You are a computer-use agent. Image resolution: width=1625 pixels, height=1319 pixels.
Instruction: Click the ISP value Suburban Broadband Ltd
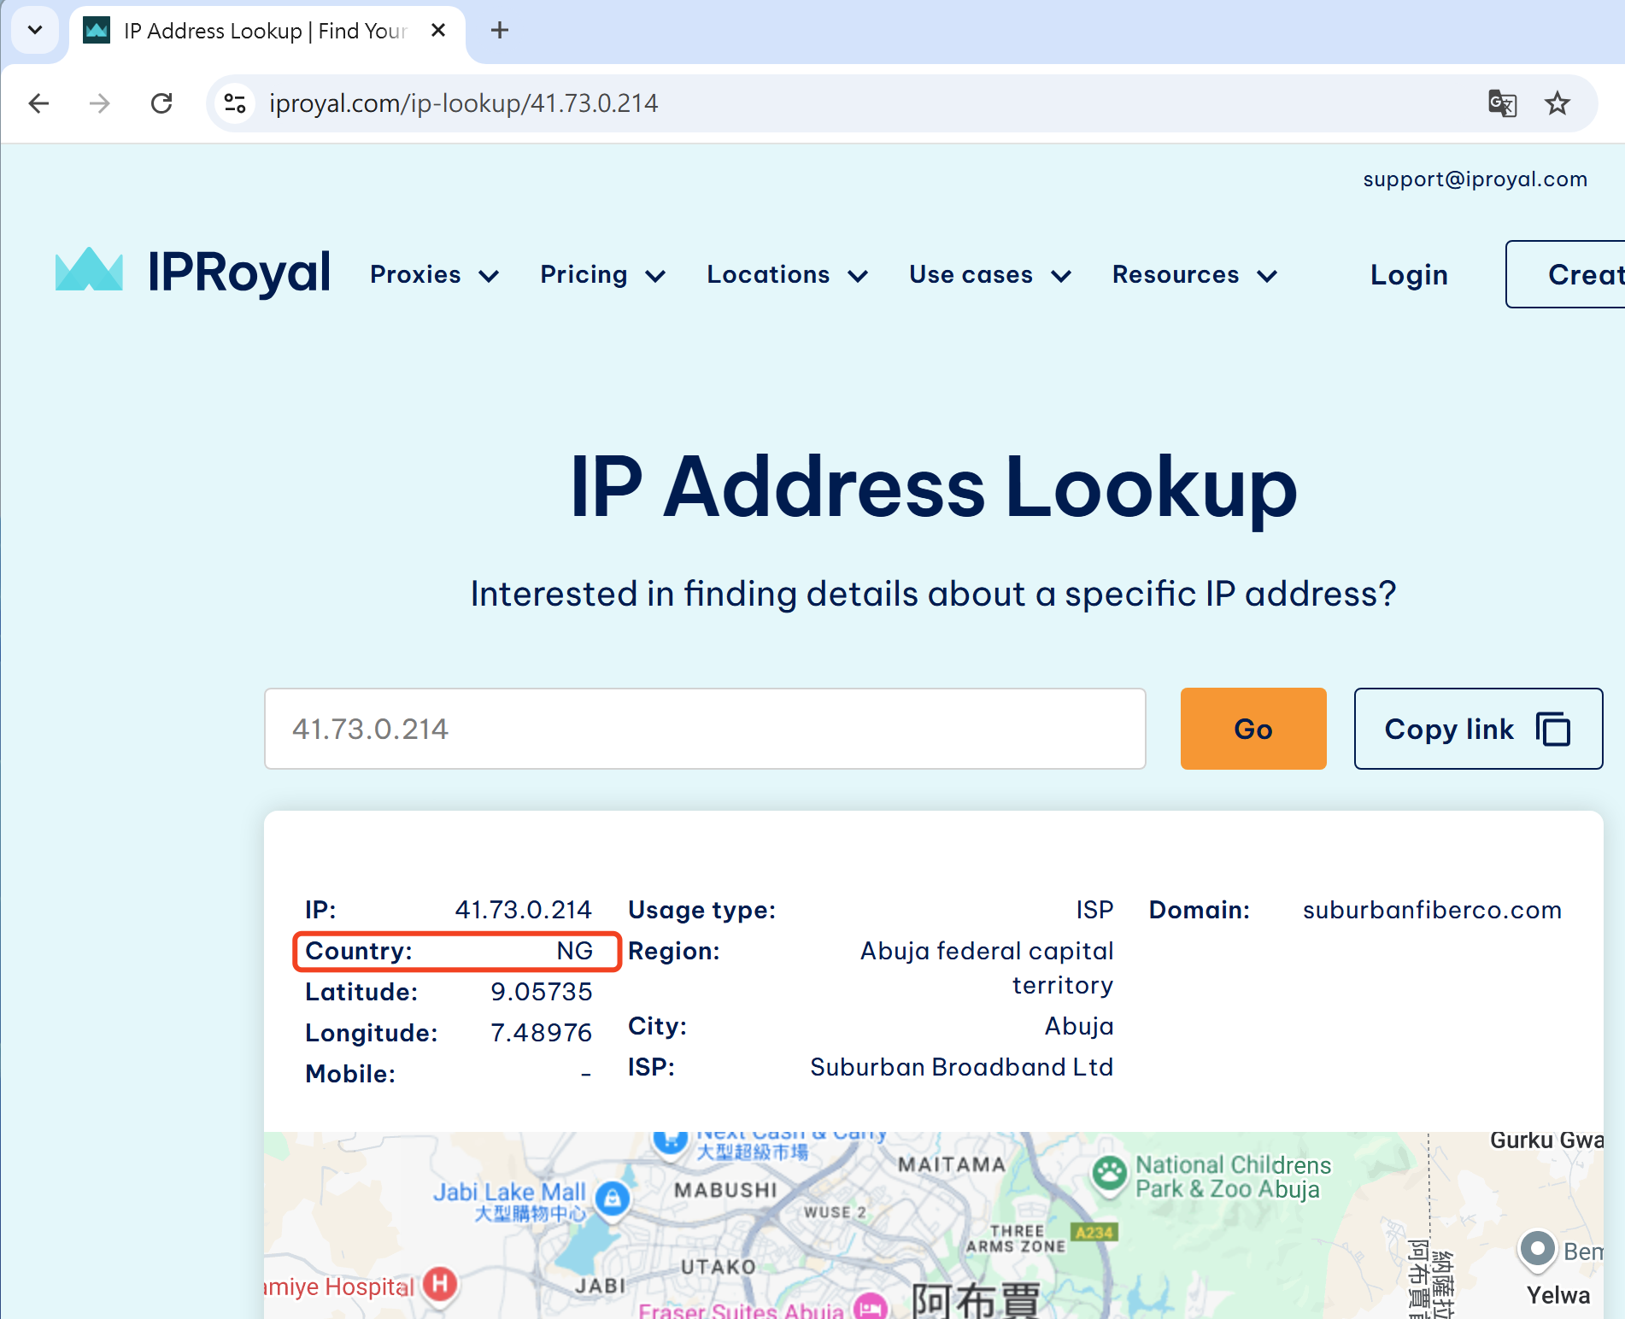[961, 1067]
